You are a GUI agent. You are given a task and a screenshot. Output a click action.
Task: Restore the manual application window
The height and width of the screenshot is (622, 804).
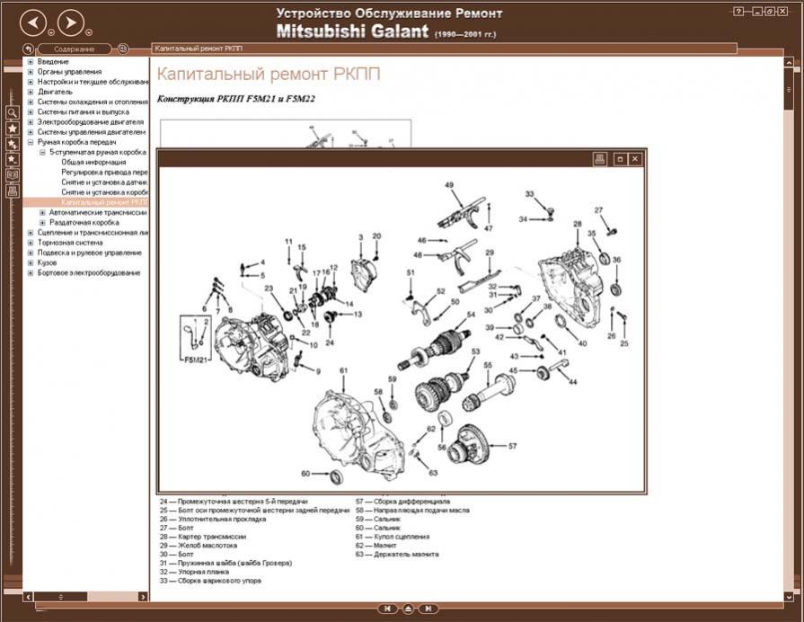770,12
